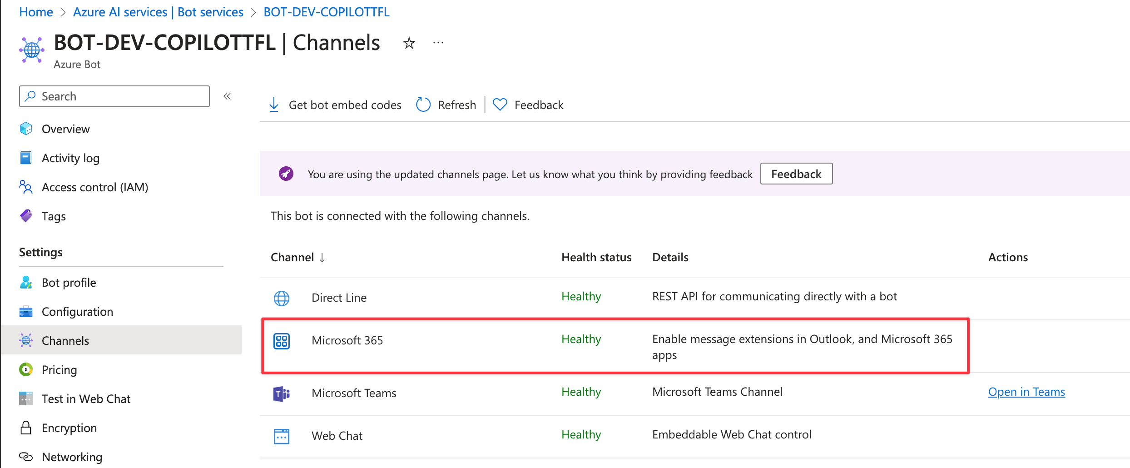Click the BOT-DEV-COPILOTTFL breadcrumb
This screenshot has width=1130, height=468.
coord(326,12)
